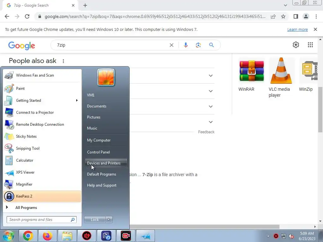Focus the Search programs and files box
323x242 pixels.
41,220
